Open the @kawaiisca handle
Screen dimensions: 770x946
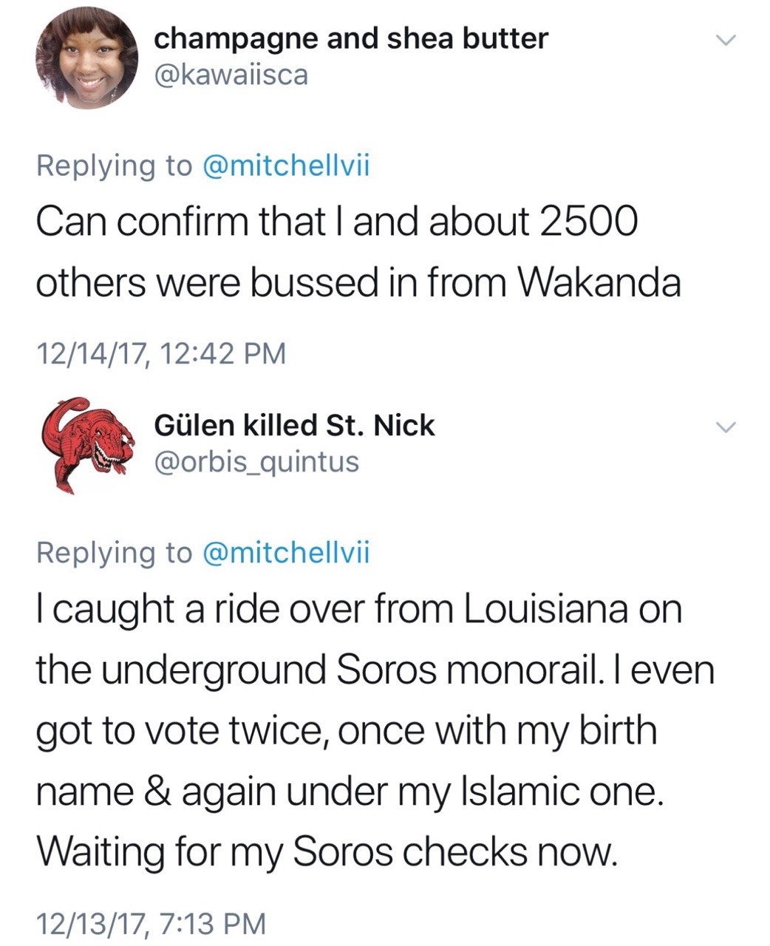[x=231, y=75]
